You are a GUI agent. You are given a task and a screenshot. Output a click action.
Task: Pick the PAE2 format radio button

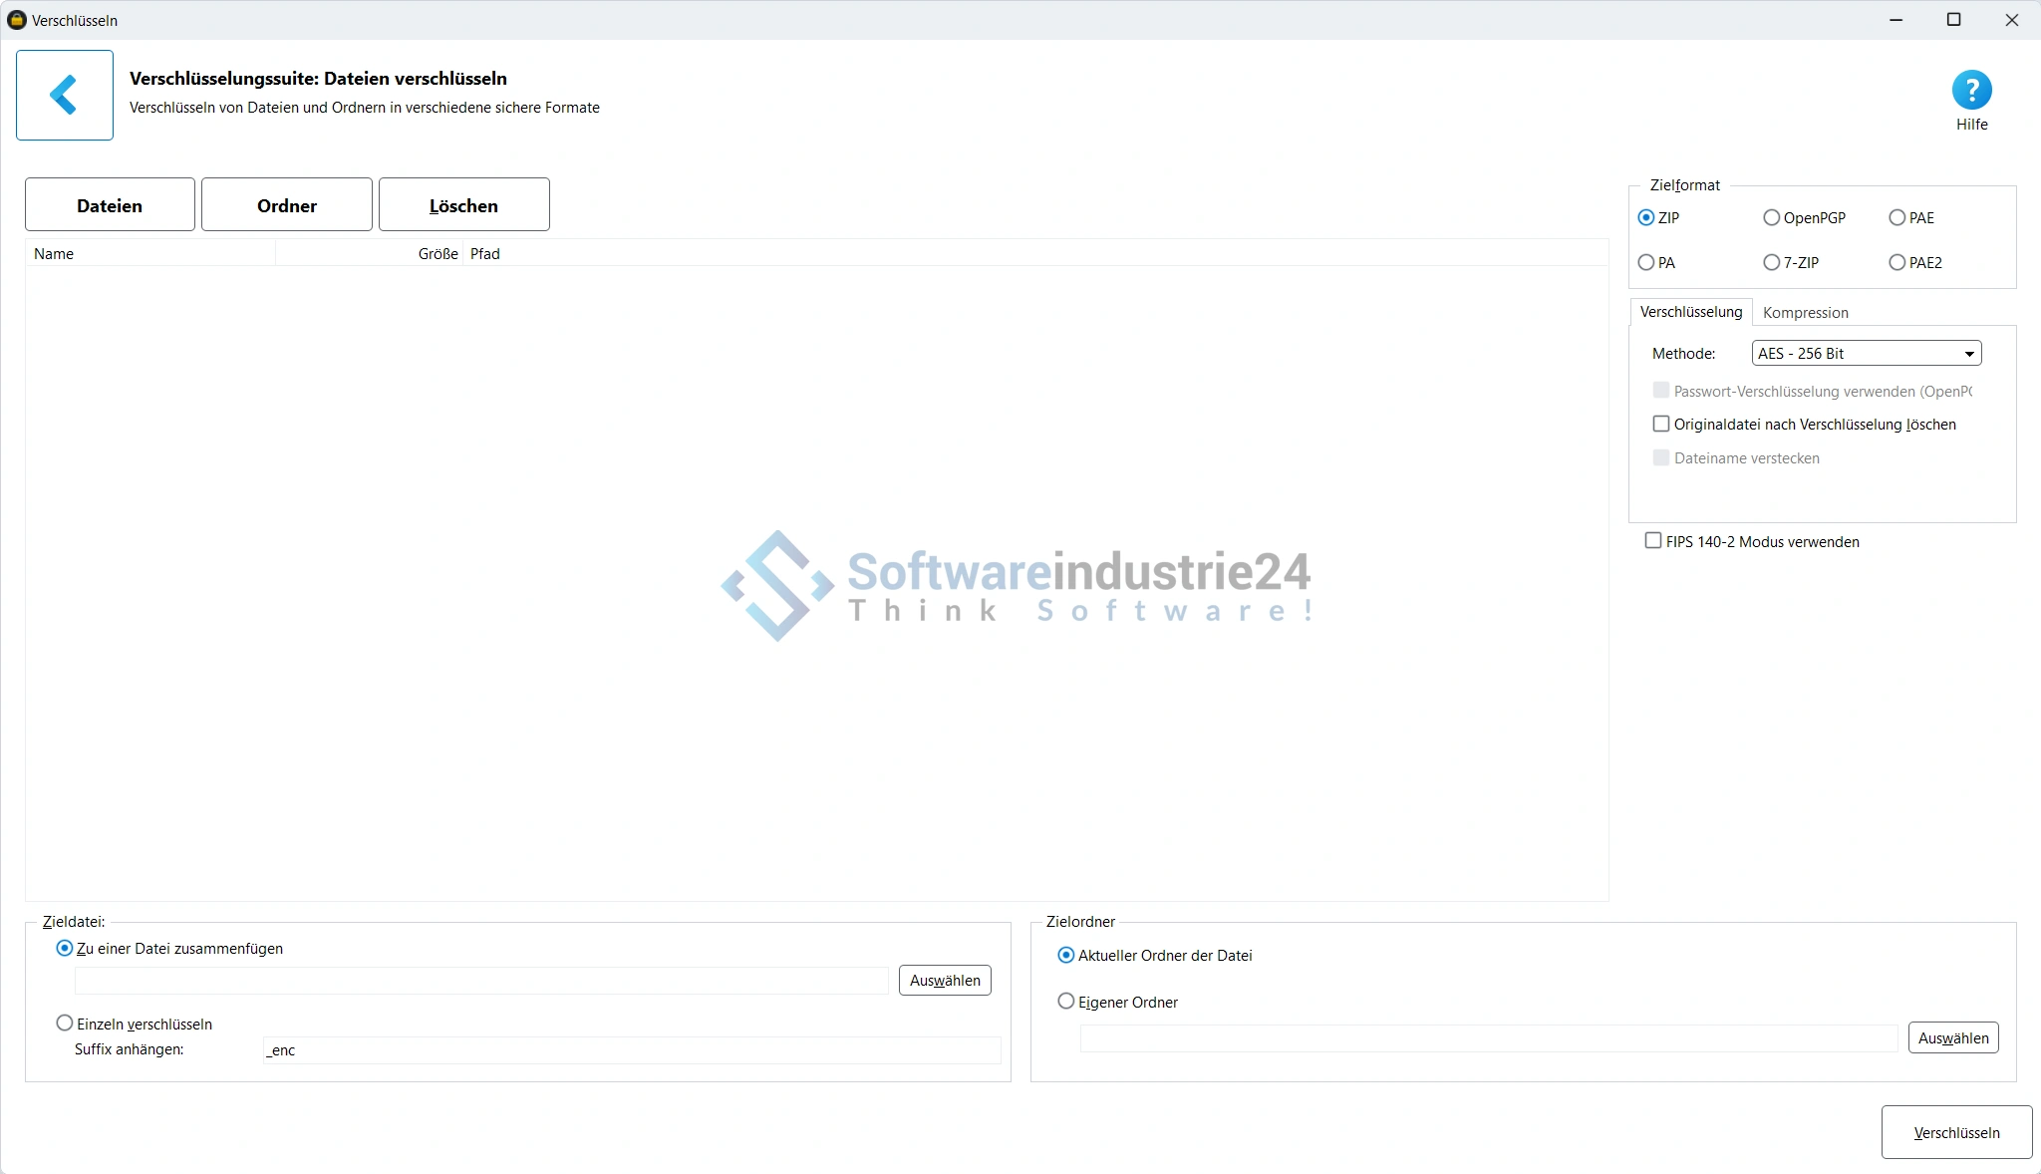1897,262
